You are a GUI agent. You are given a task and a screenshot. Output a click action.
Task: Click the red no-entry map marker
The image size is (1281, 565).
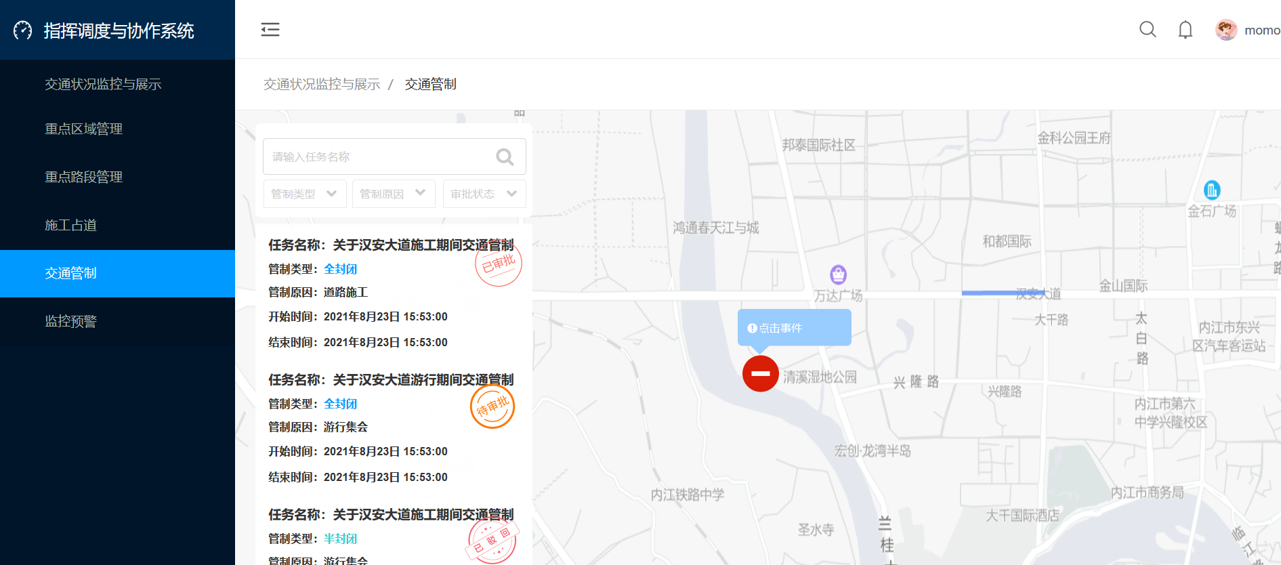761,373
